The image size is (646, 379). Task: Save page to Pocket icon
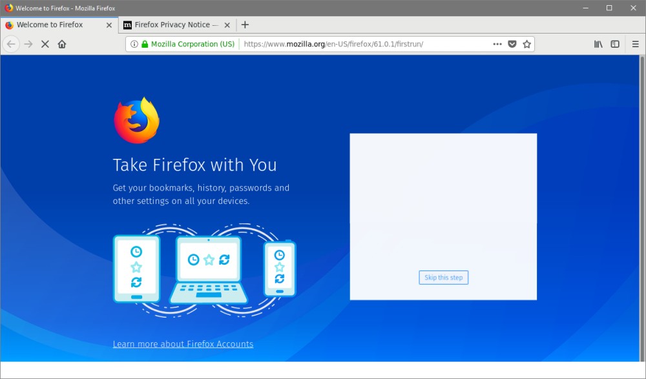pos(512,44)
